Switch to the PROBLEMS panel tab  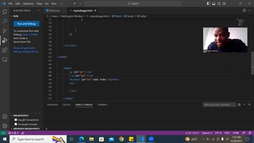click(52, 105)
